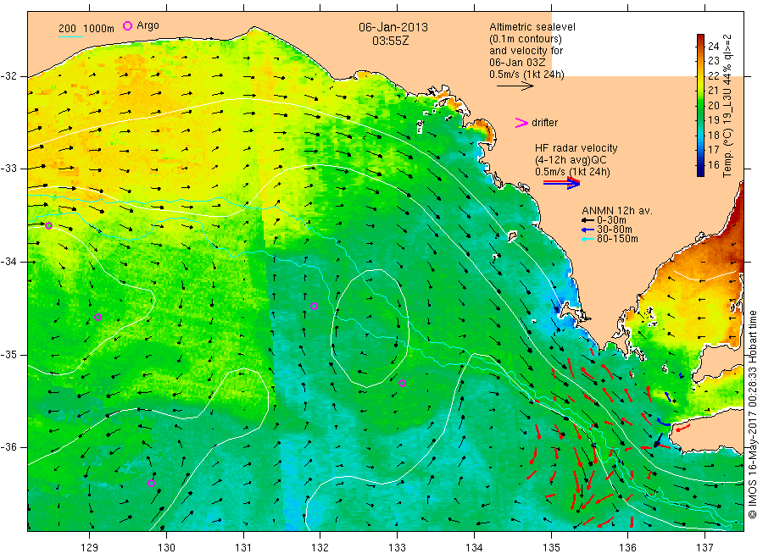Click the 'ANMN 12h av.' legend heading
Image resolution: width=763 pixels, height=559 pixels.
(617, 211)
